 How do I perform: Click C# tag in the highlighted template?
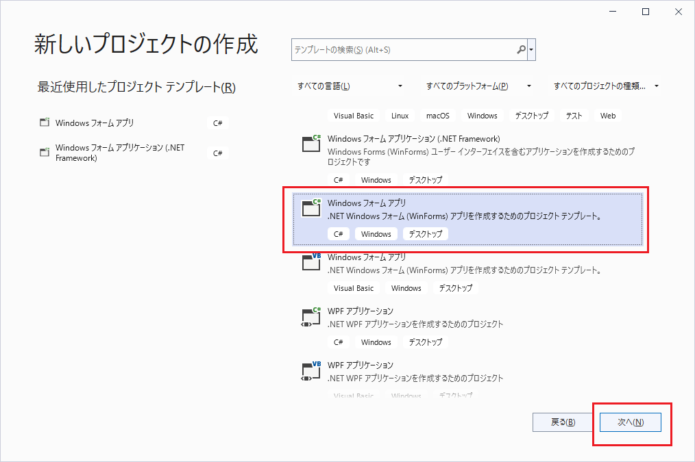[338, 233]
